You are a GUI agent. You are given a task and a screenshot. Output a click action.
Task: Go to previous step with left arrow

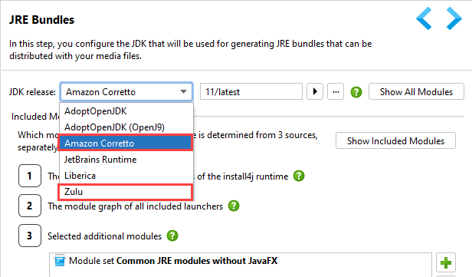click(x=424, y=18)
